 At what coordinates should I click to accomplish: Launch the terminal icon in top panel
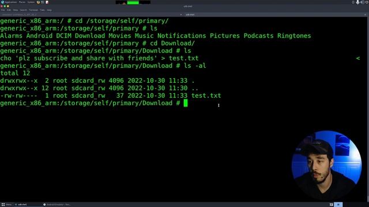(x=43, y=2)
